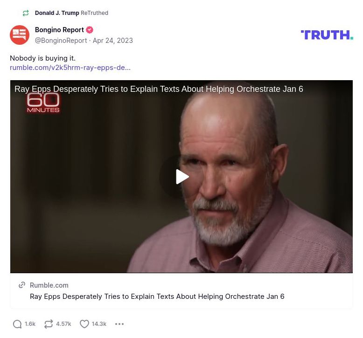Open the three-dot more options menu
The image size is (363, 338).
[119, 324]
